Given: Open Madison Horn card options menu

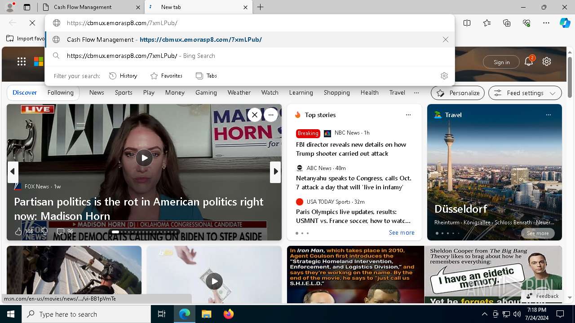Looking at the screenshot, I should 271,115.
